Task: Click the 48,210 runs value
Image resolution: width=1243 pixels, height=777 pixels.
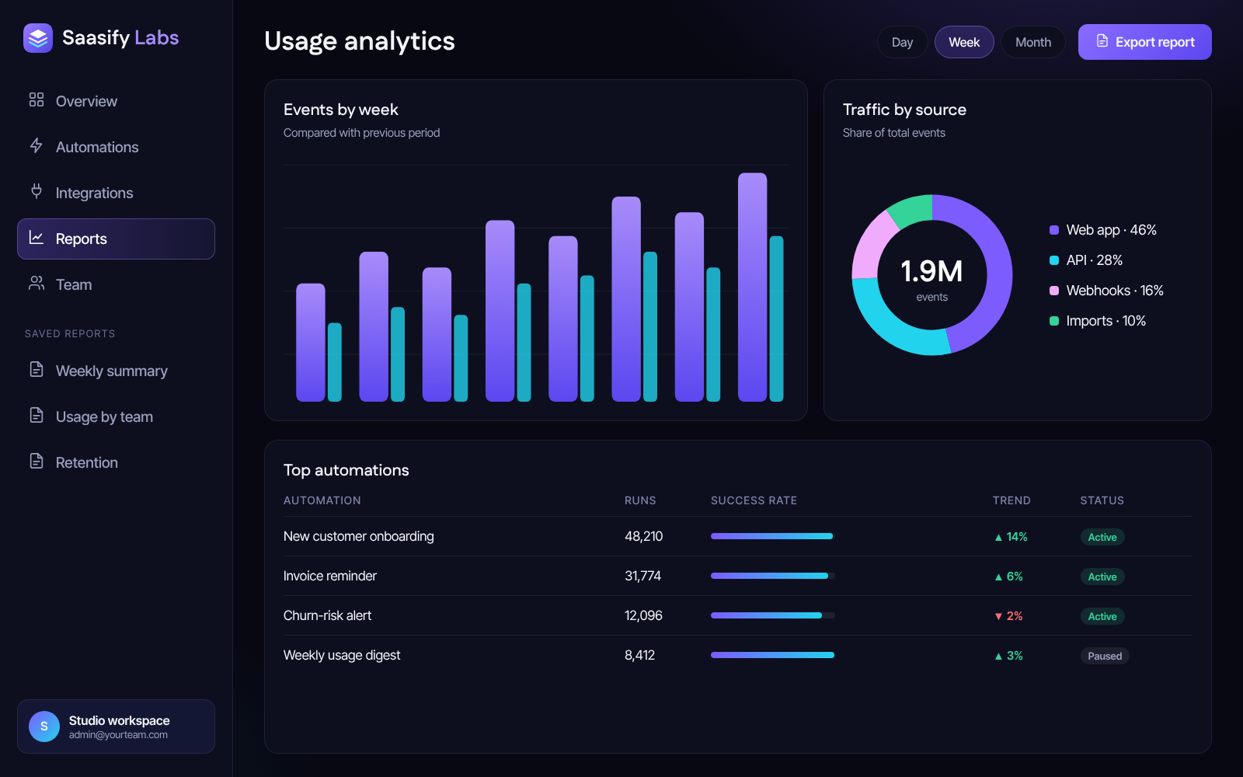Action: [x=644, y=536]
